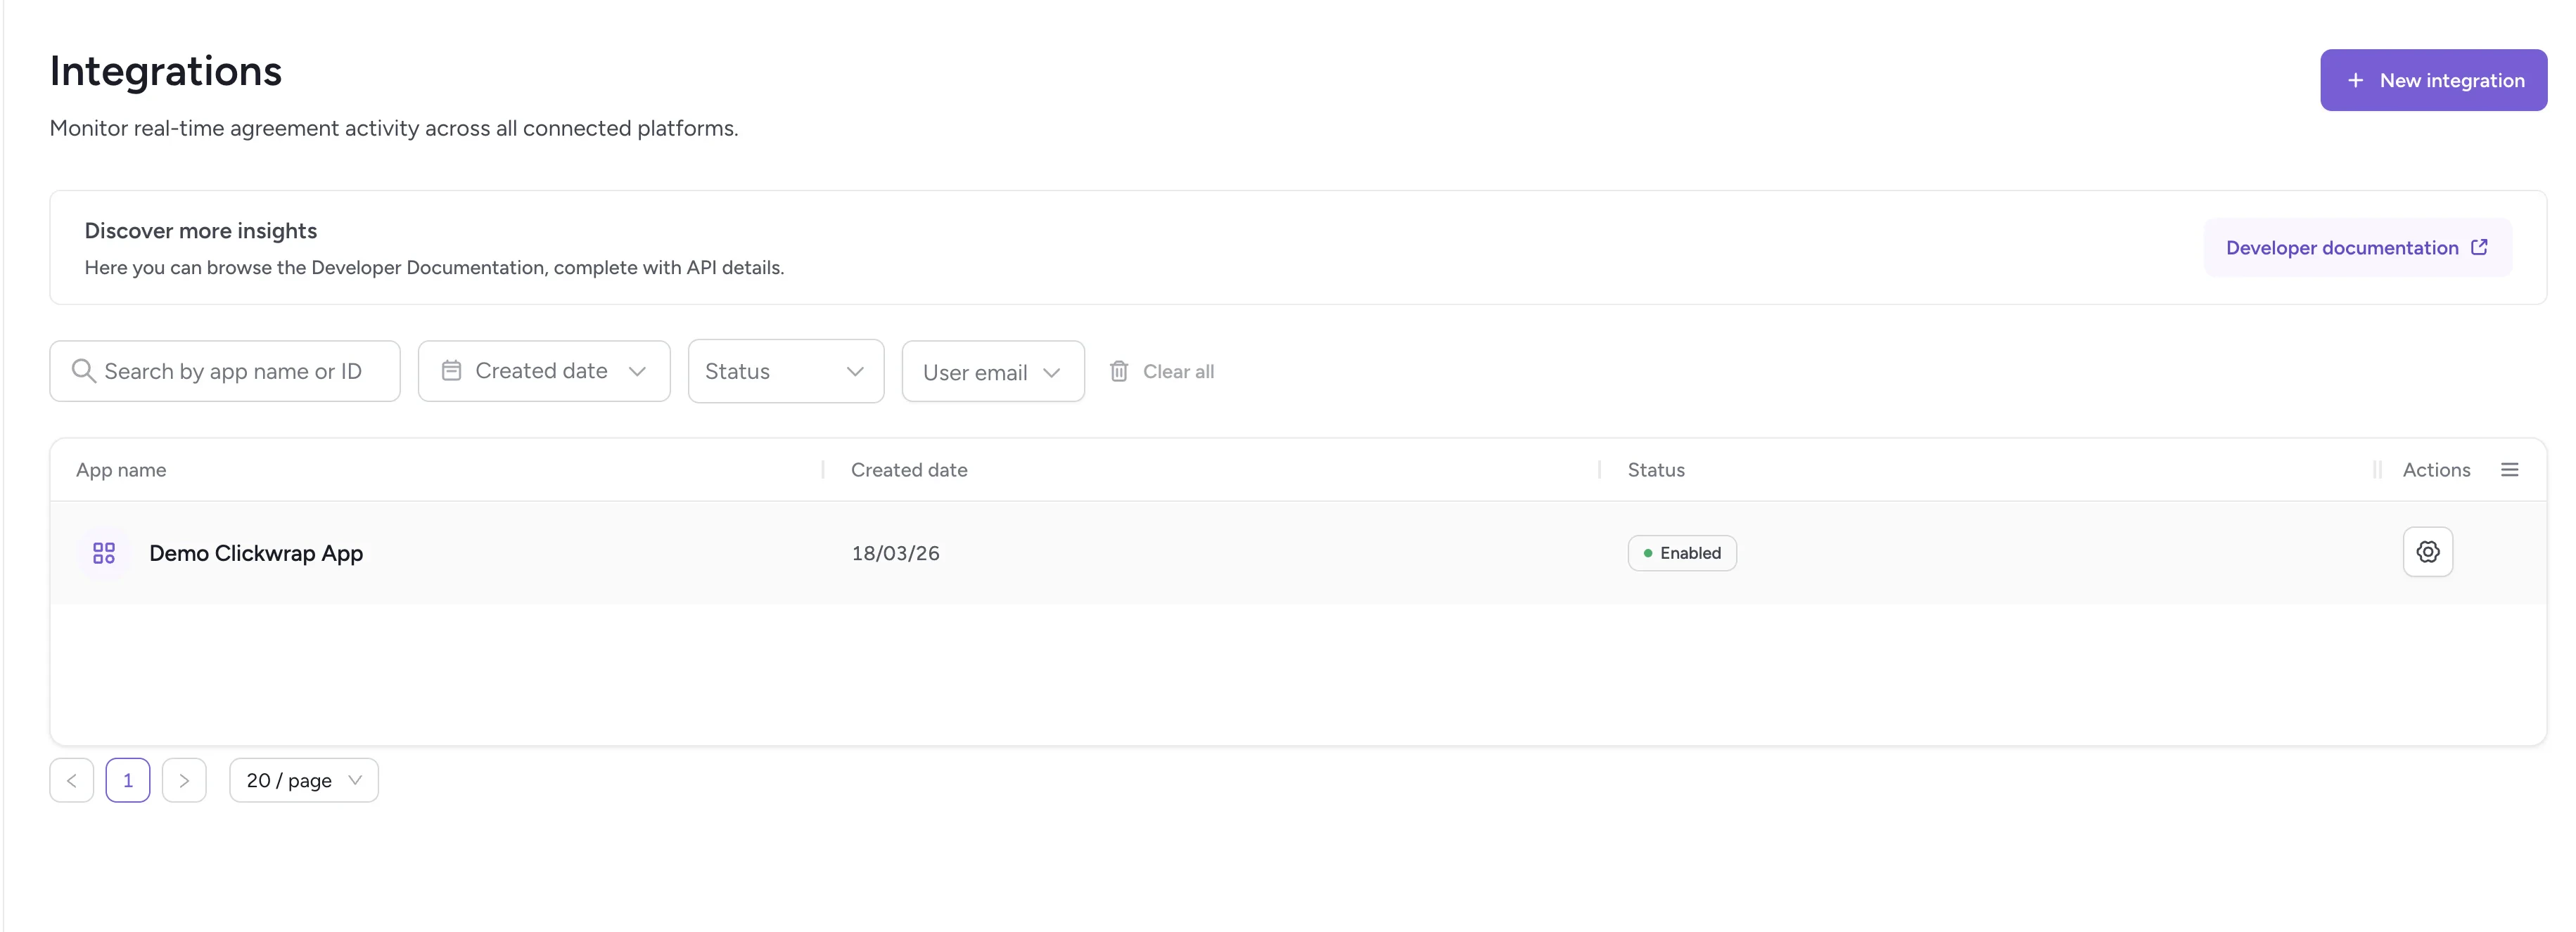Open Developer documentation
Screen dimensions: 2576x932
click(2342, 247)
